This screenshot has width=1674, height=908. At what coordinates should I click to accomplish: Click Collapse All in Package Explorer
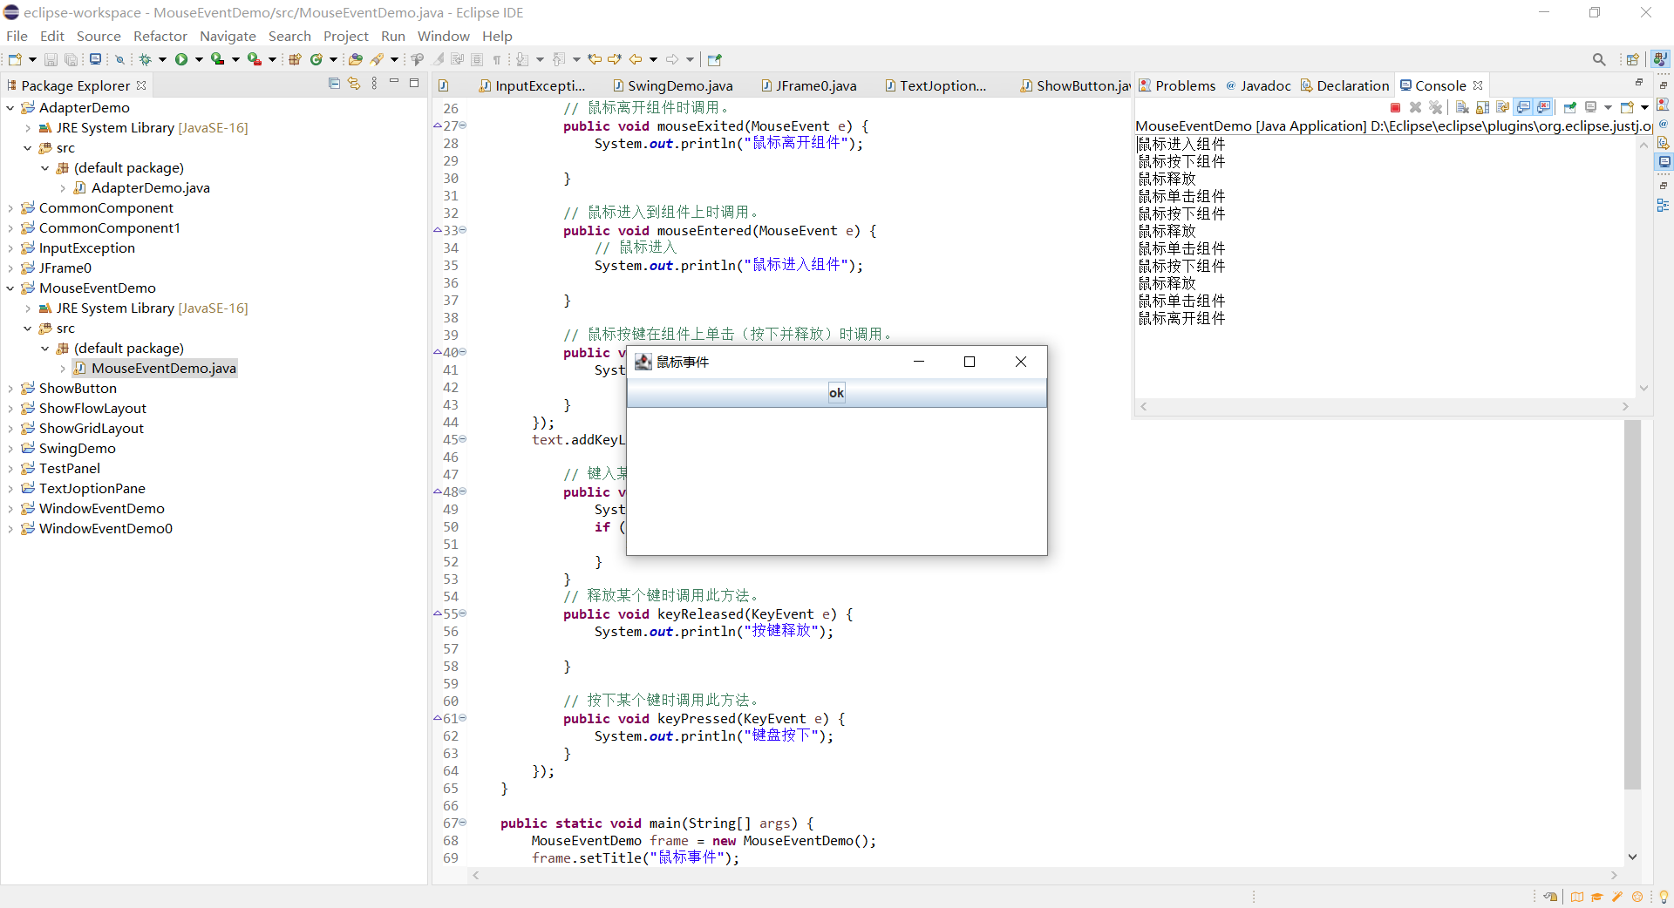[x=334, y=84]
